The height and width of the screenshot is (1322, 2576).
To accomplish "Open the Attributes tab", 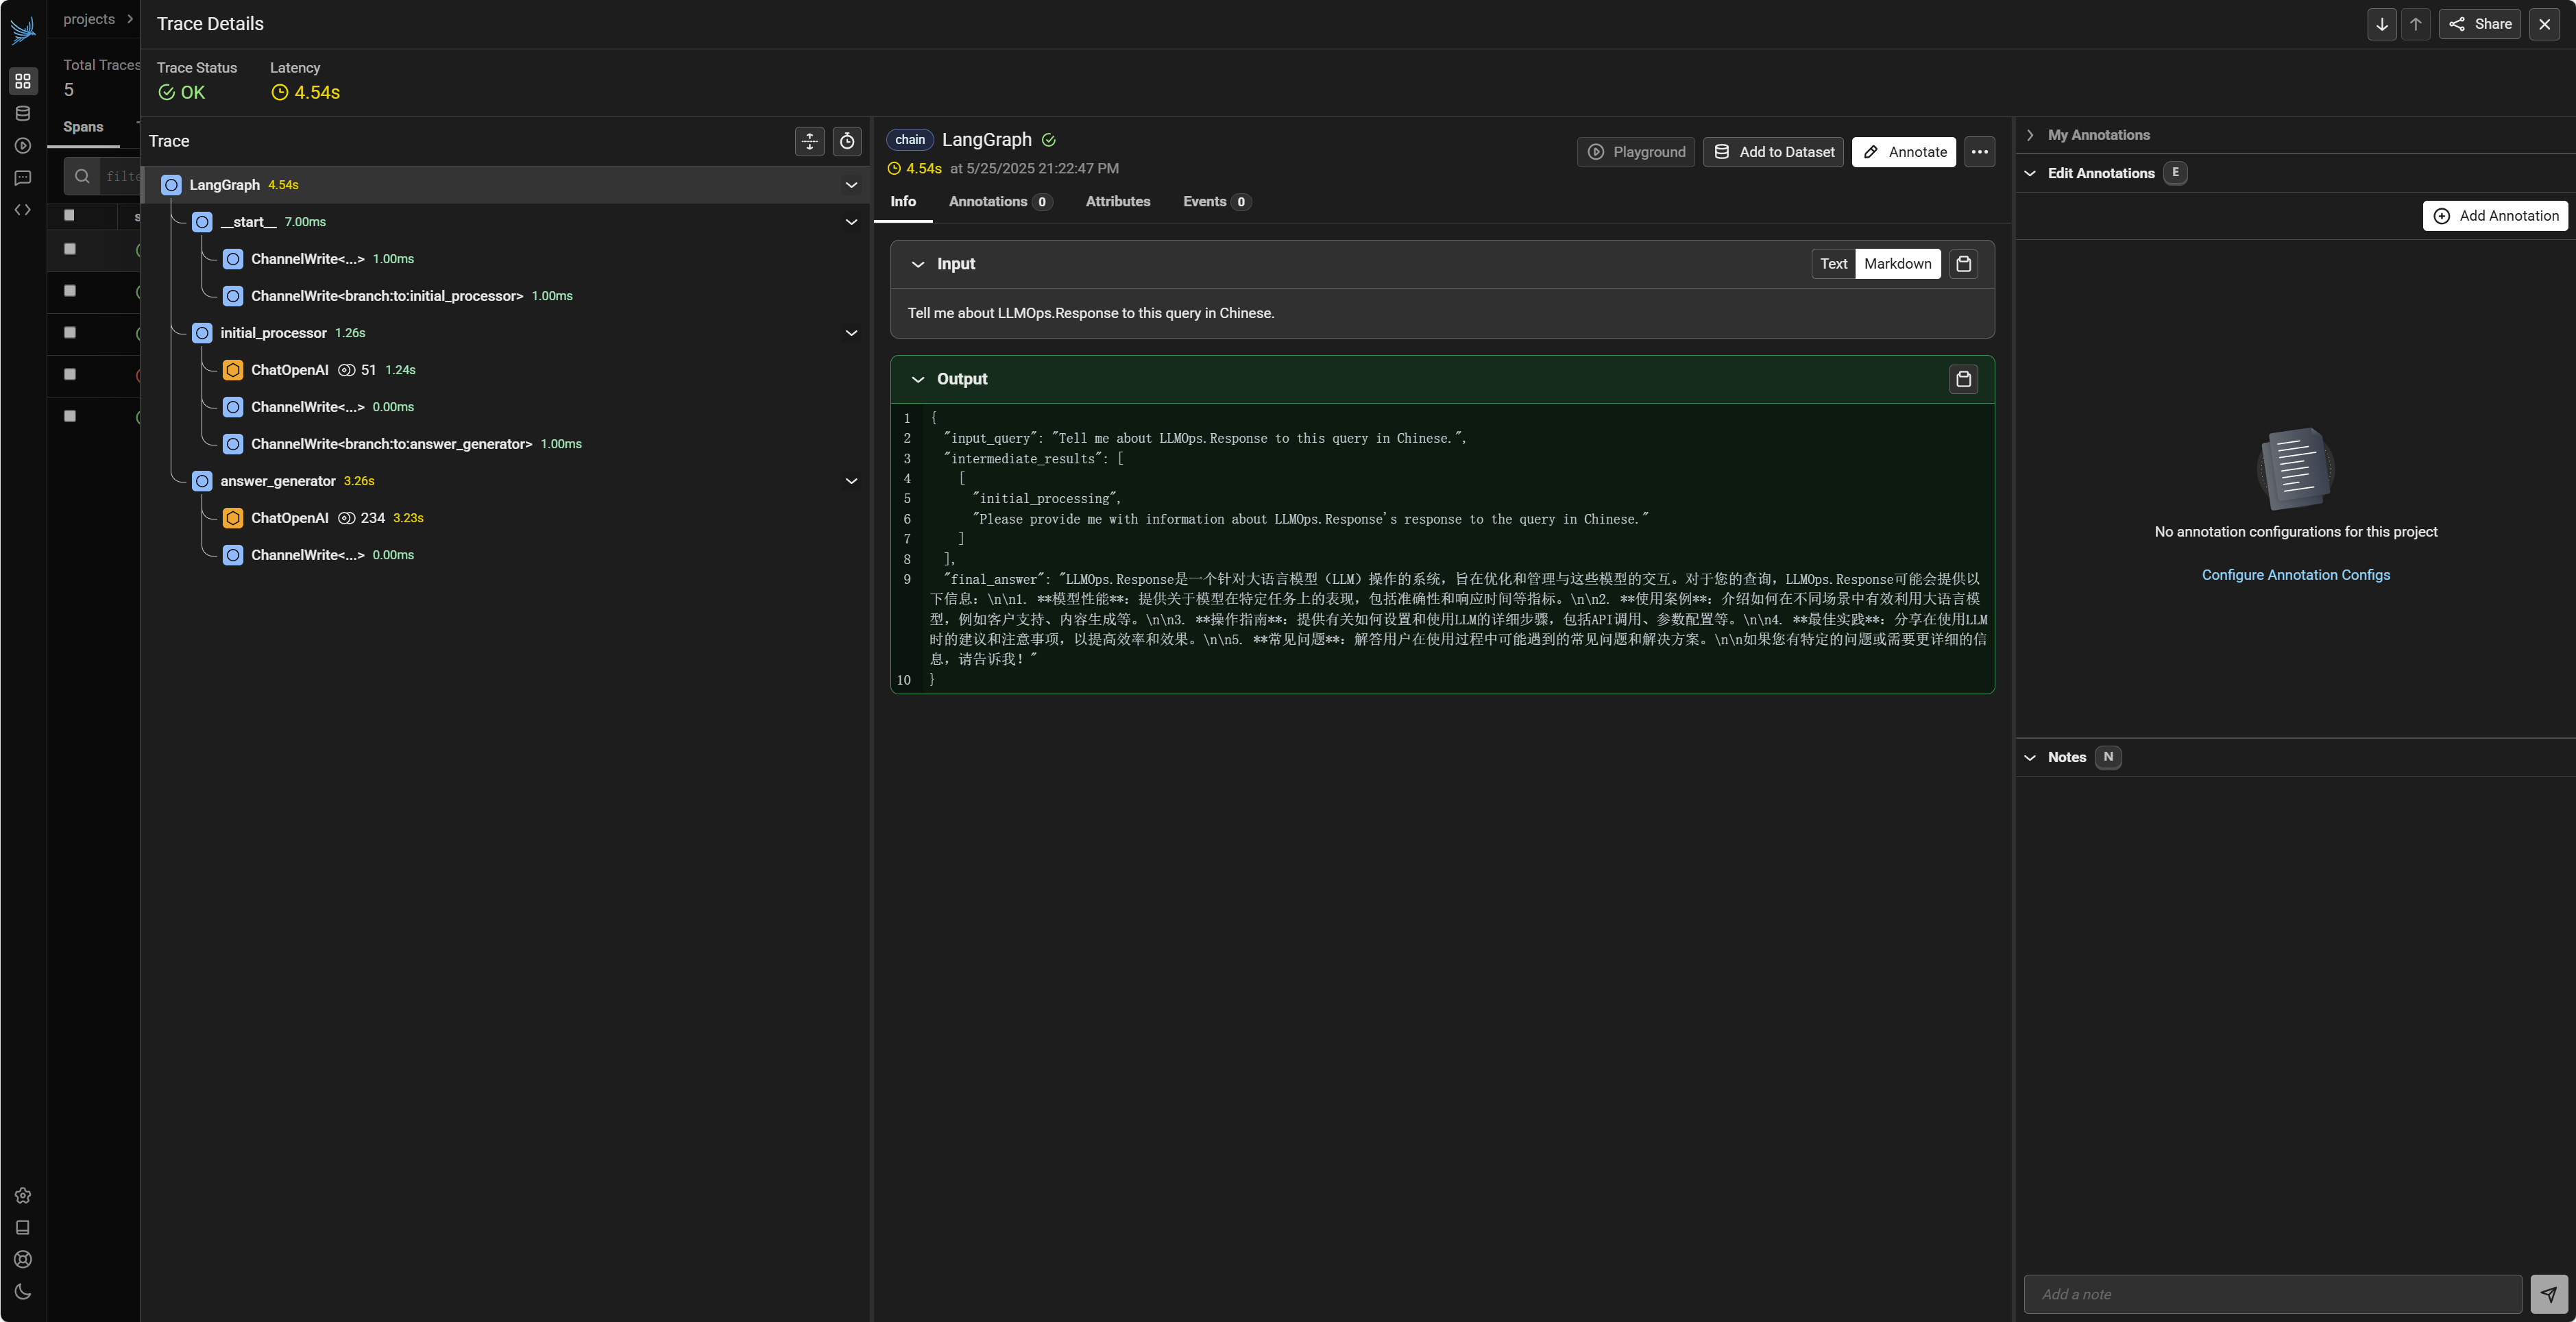I will (x=1117, y=202).
